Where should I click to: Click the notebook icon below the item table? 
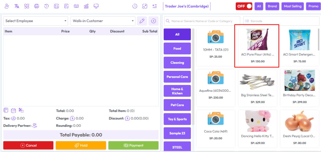pyautogui.click(x=6, y=110)
